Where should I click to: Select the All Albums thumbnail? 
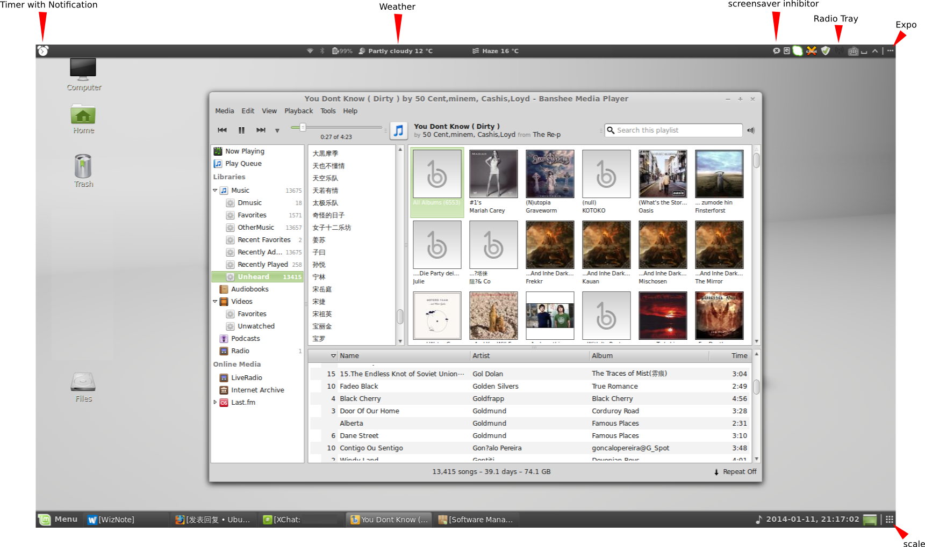coord(437,174)
